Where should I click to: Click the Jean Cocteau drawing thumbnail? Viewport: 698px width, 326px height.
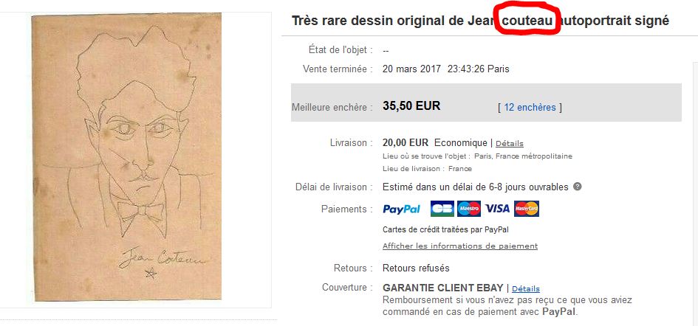tap(126, 157)
